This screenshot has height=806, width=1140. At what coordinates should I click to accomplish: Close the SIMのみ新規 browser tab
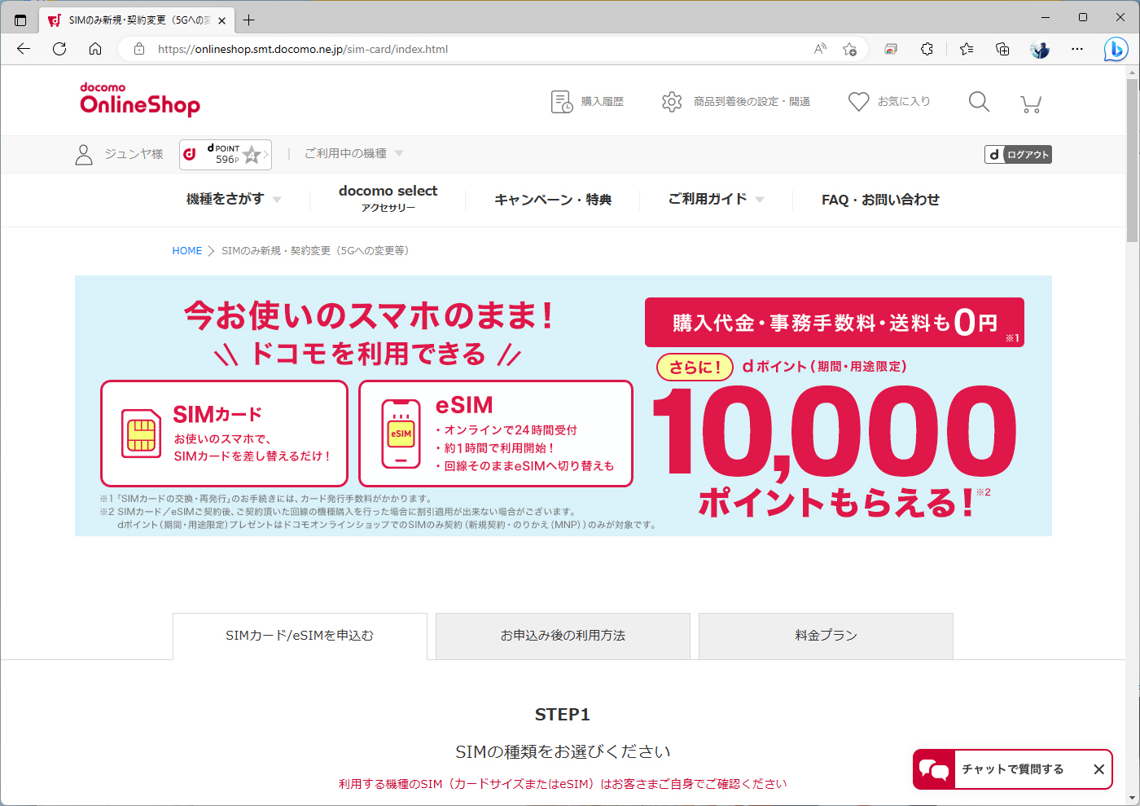(222, 20)
